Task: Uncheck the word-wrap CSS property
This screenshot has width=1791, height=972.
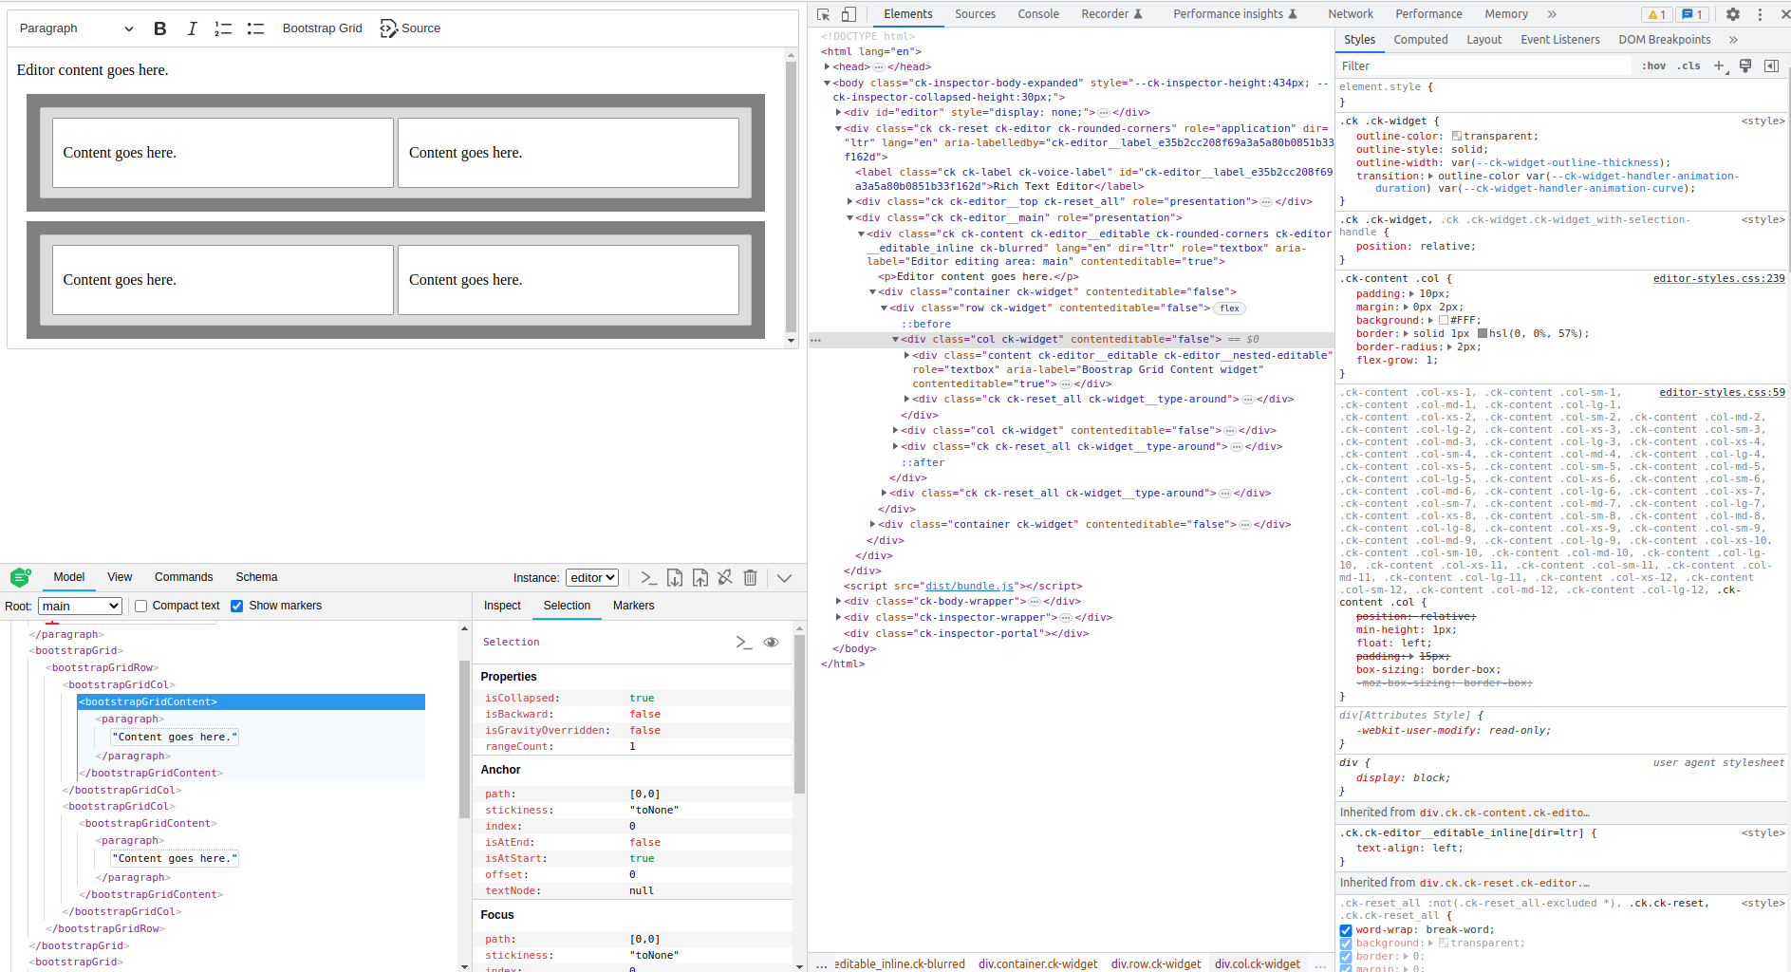Action: (x=1346, y=930)
